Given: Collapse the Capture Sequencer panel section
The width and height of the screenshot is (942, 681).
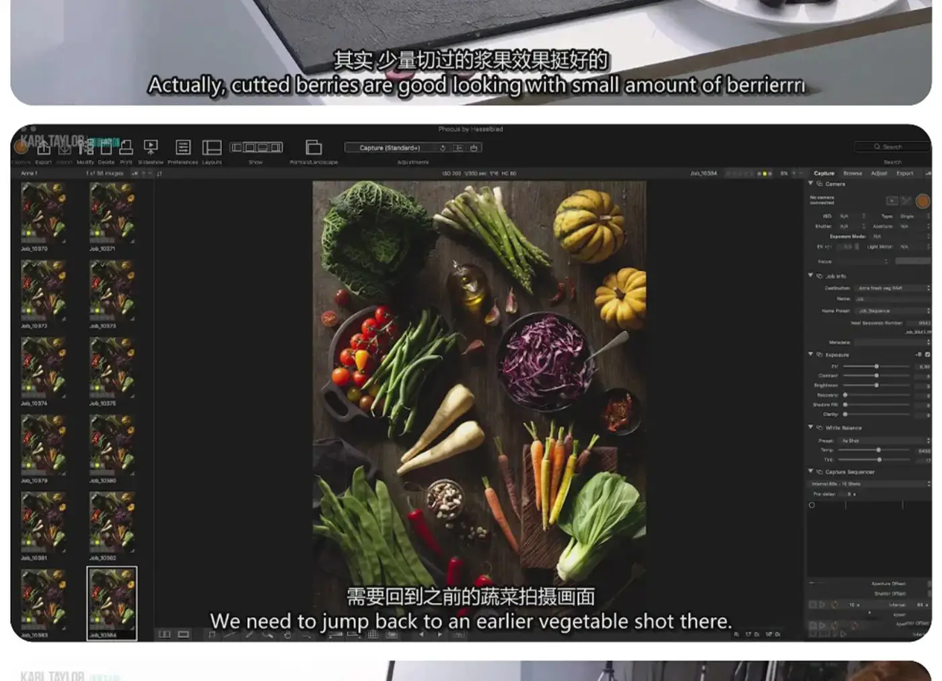Looking at the screenshot, I should point(811,471).
